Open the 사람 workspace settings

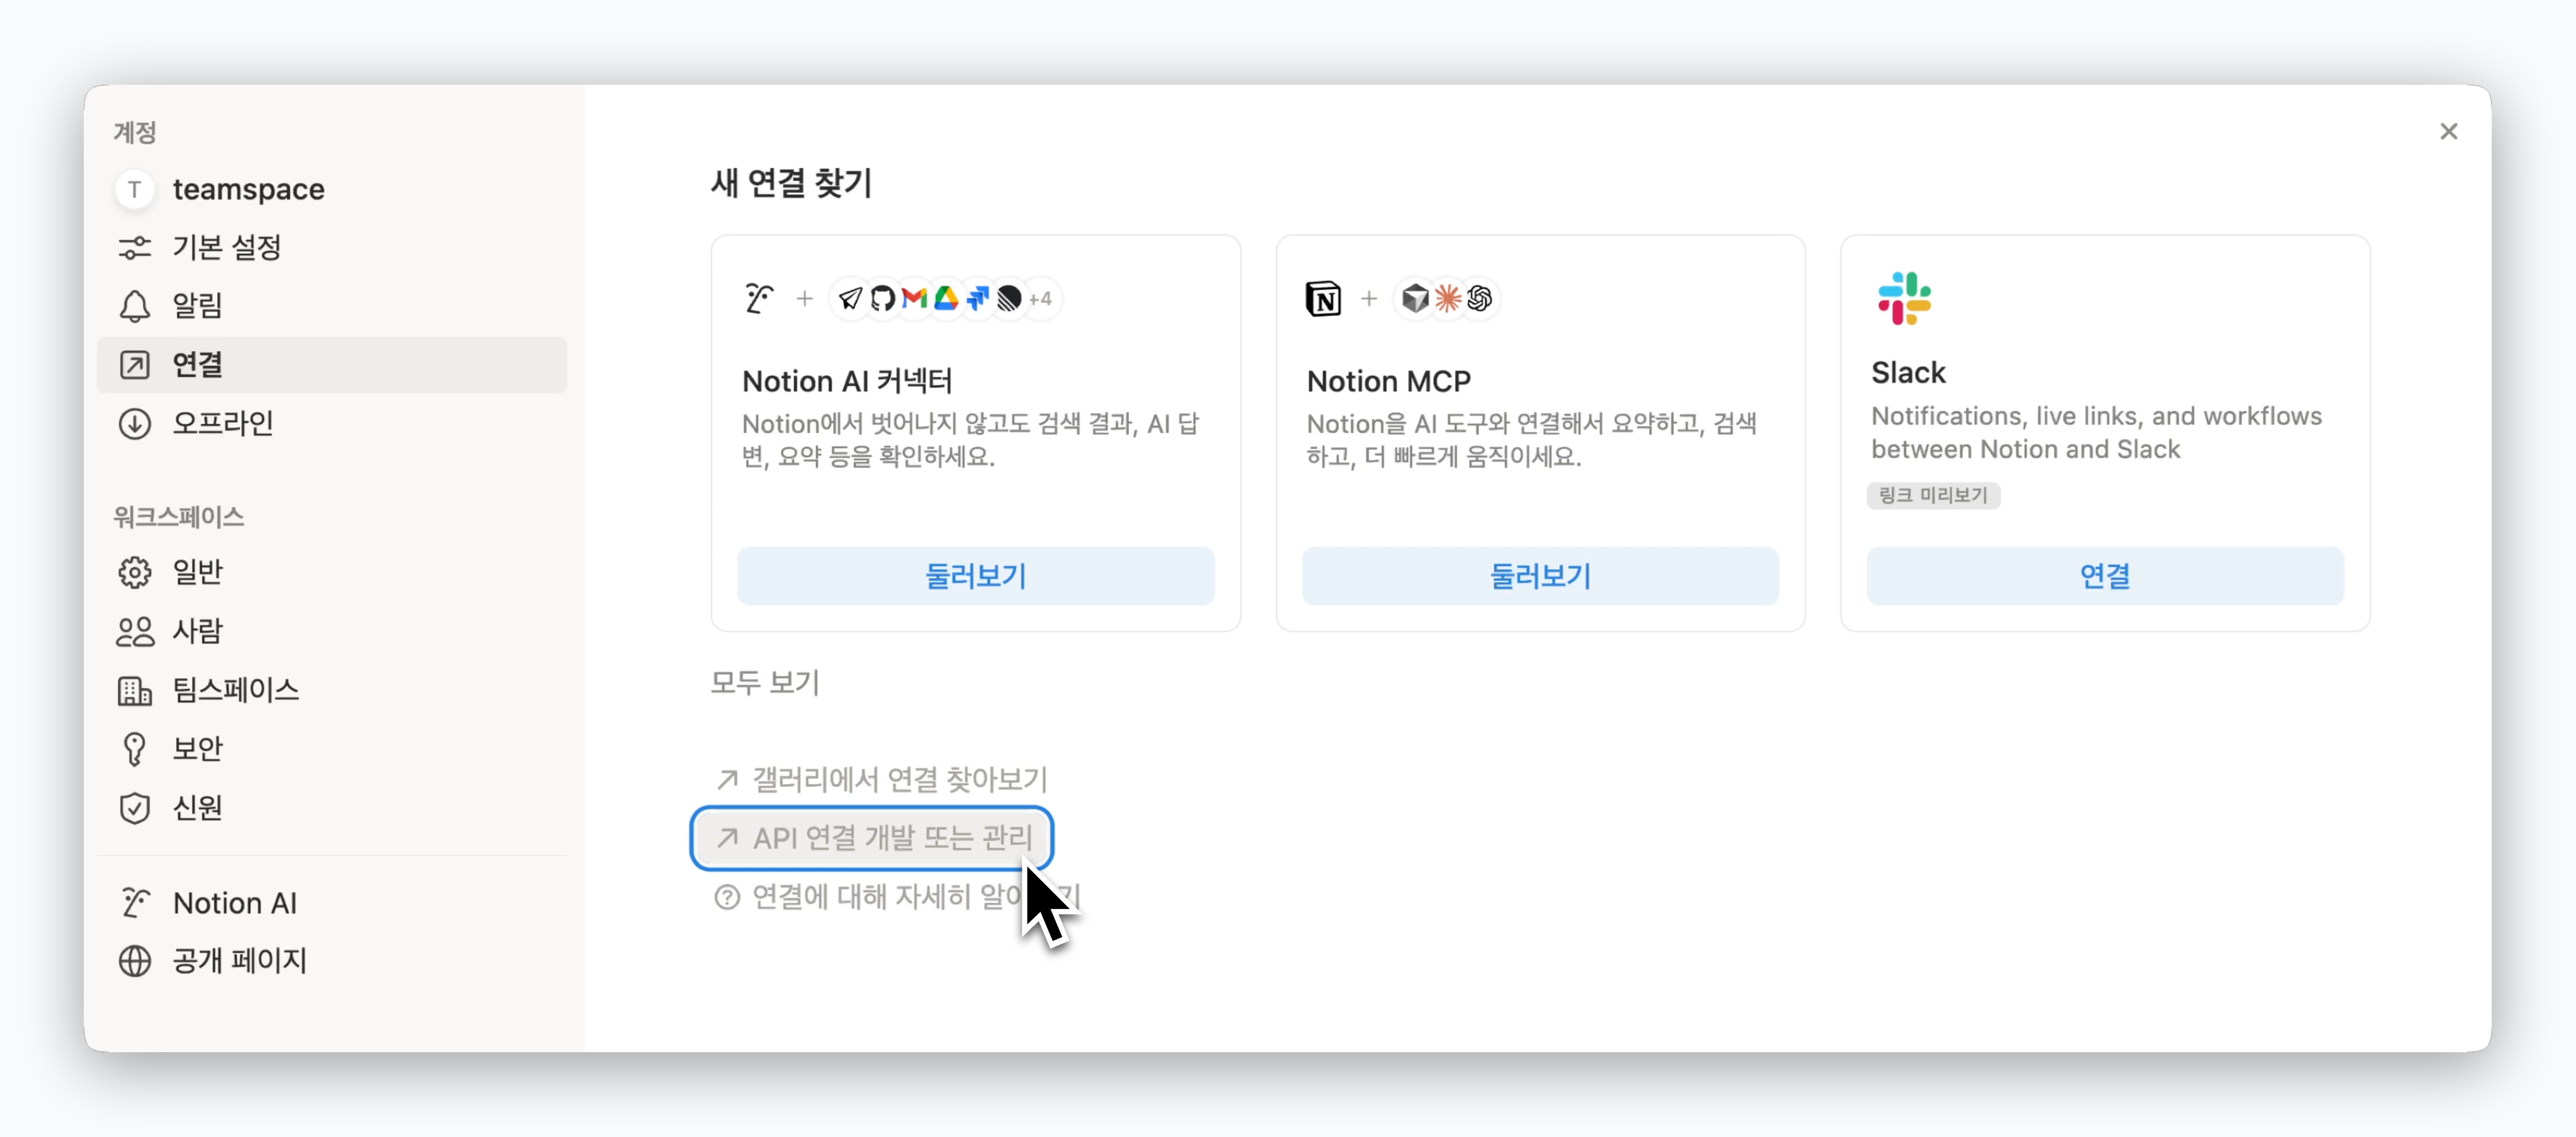(x=198, y=631)
